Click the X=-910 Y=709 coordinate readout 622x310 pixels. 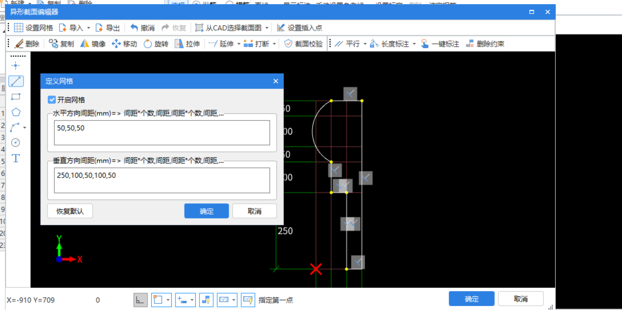coord(30,300)
